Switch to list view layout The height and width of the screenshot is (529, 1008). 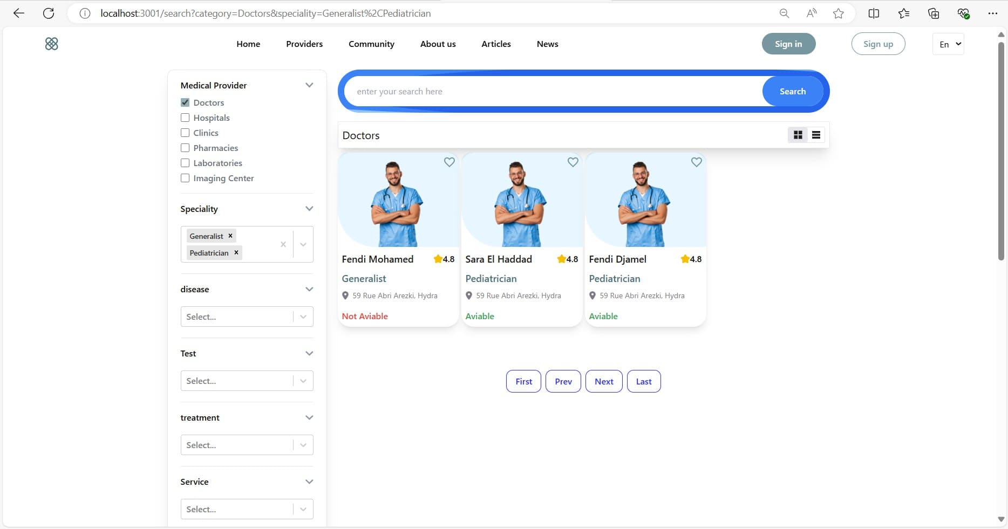[816, 135]
